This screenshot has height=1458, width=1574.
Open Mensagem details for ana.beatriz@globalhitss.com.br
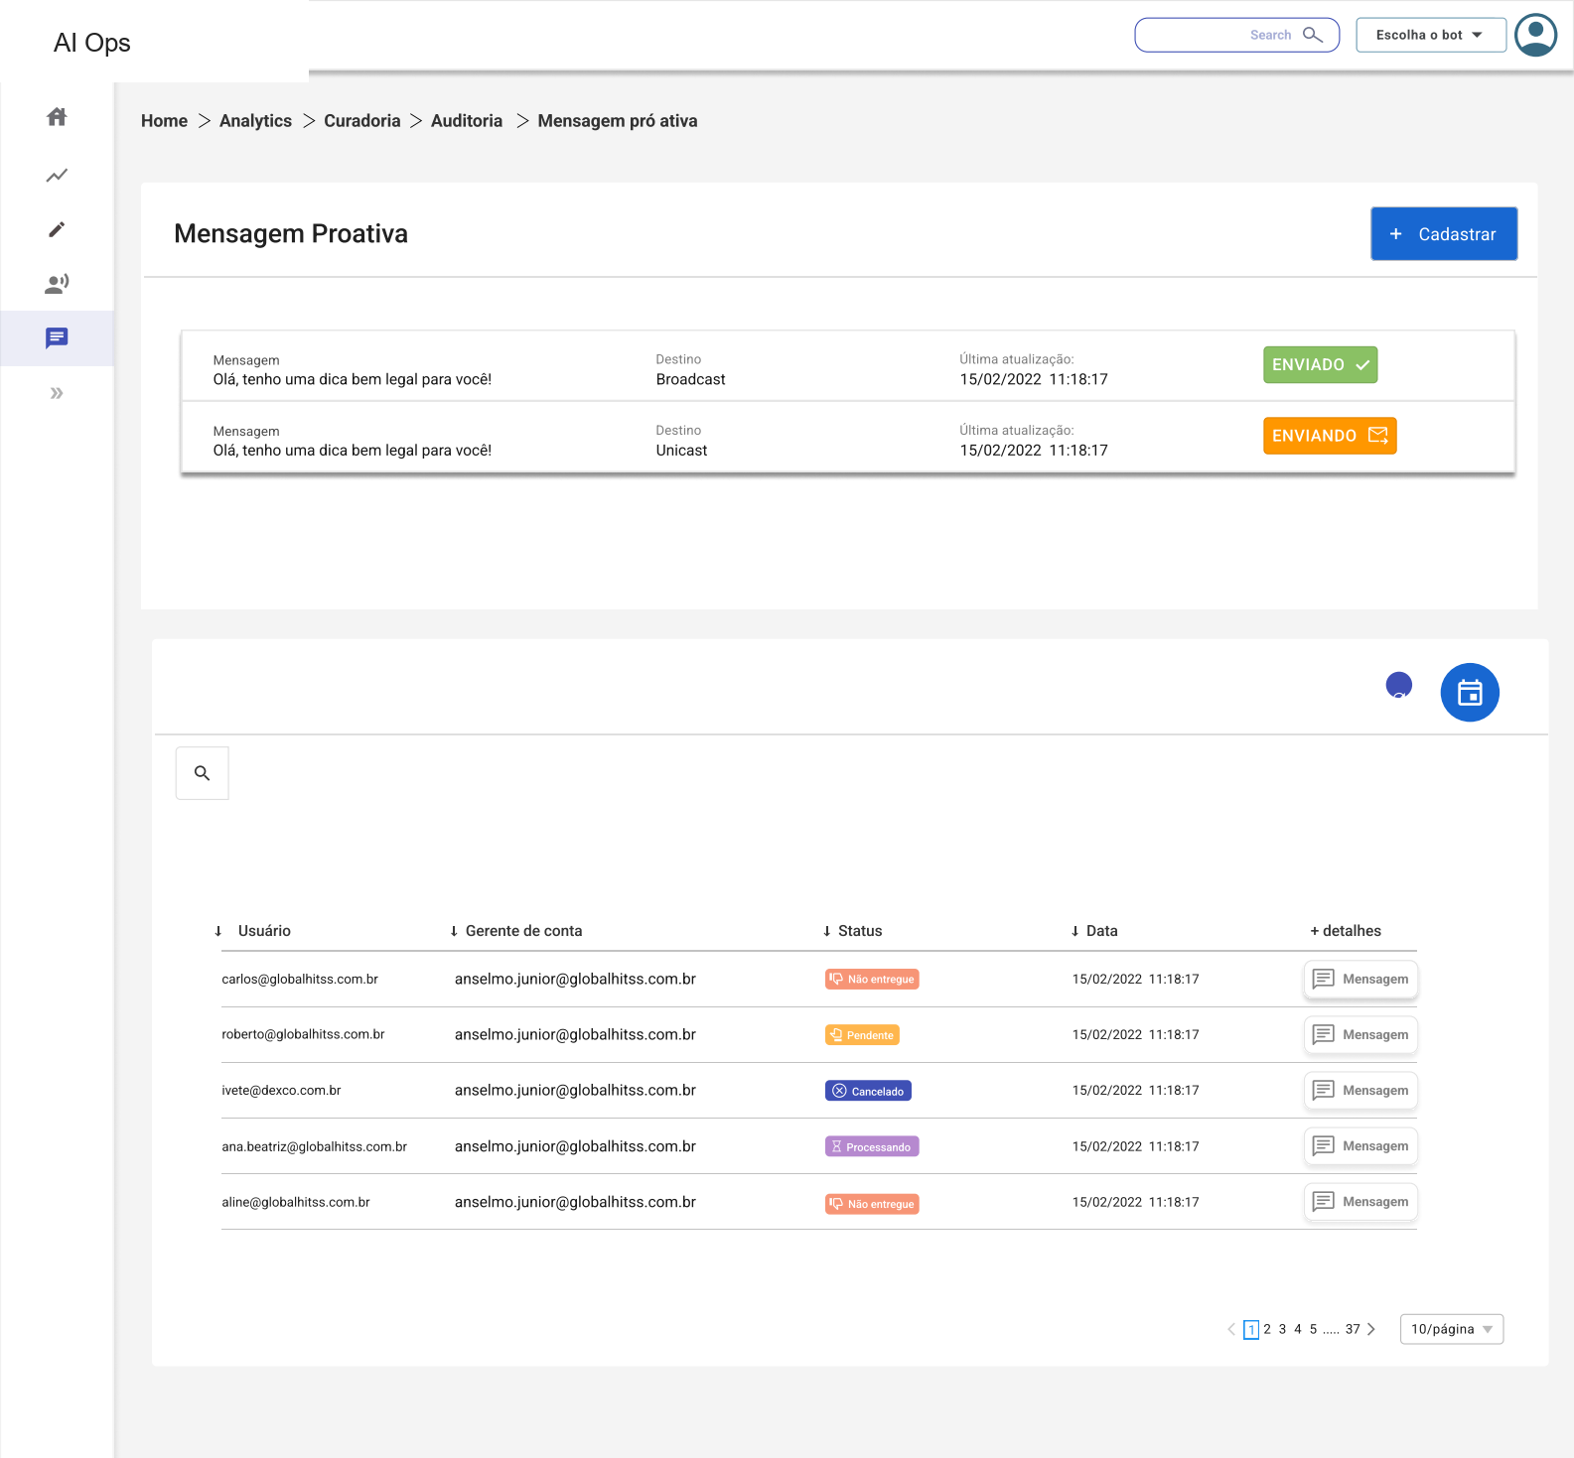coord(1360,1145)
